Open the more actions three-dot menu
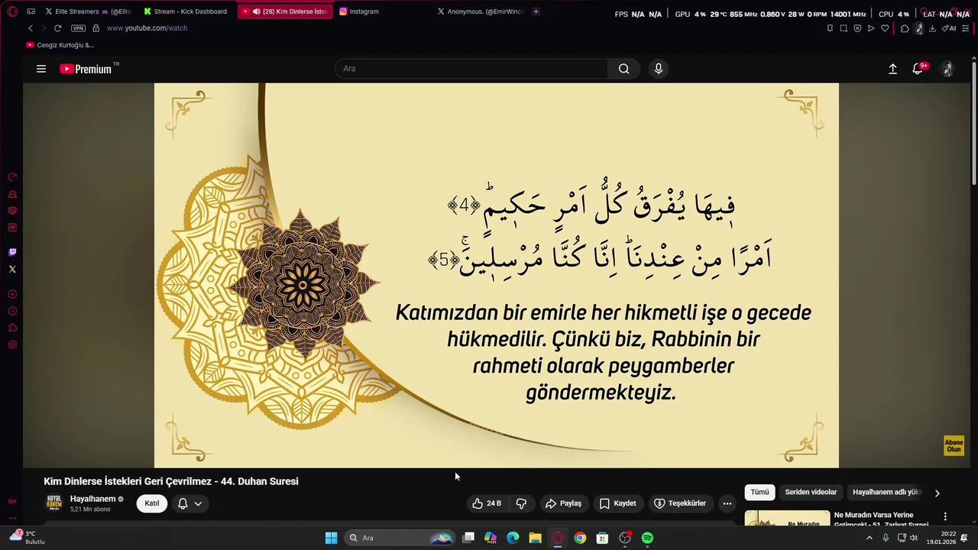978x550 pixels. 727,503
